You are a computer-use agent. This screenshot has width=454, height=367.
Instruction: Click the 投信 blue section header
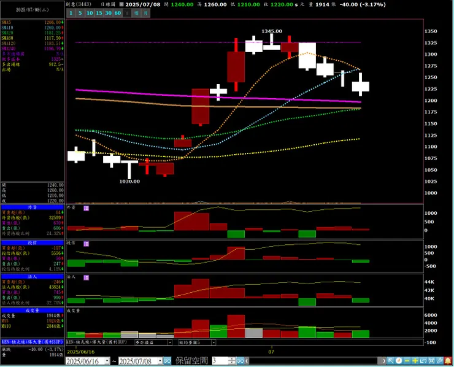pos(32,243)
